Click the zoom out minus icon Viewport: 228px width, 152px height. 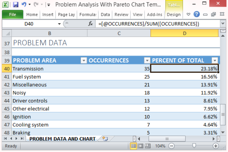click(171, 146)
